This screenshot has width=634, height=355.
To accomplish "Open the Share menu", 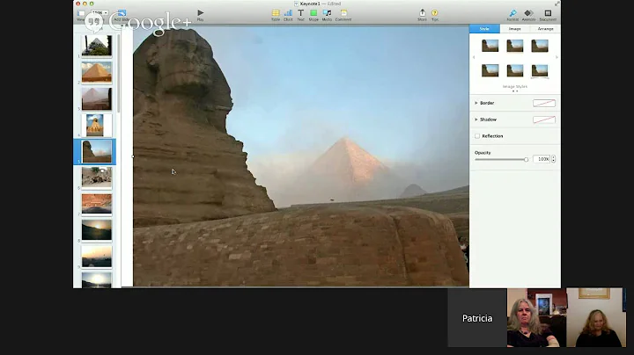I will [422, 15].
